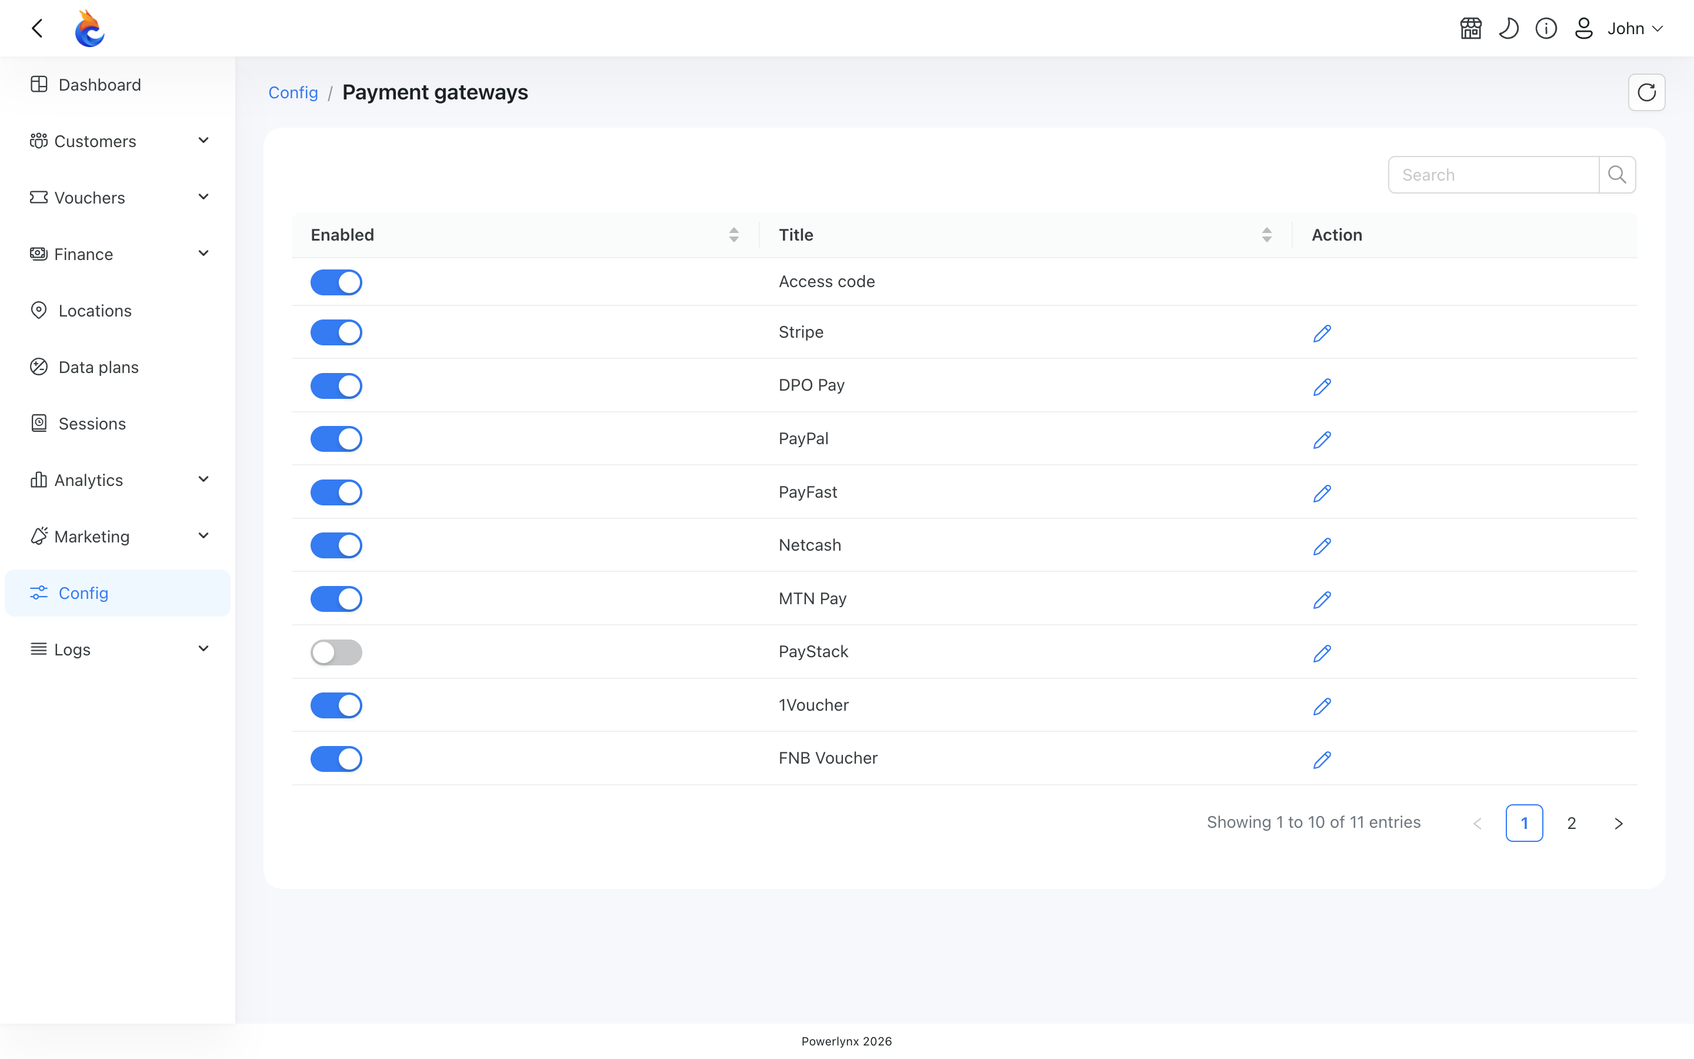Edit the Stripe gateway pencil icon
This screenshot has height=1059, width=1694.
pos(1322,332)
